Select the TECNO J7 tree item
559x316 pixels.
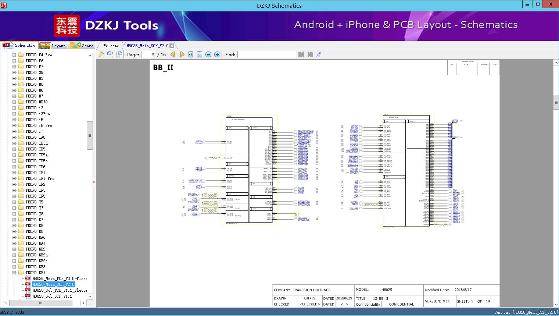[34, 208]
